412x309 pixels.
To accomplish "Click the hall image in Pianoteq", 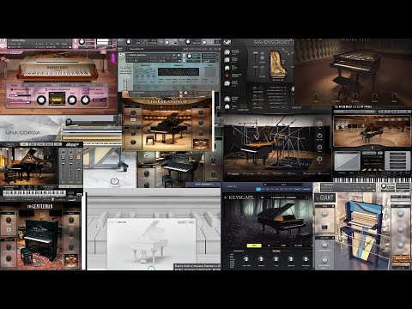I will (372, 131).
